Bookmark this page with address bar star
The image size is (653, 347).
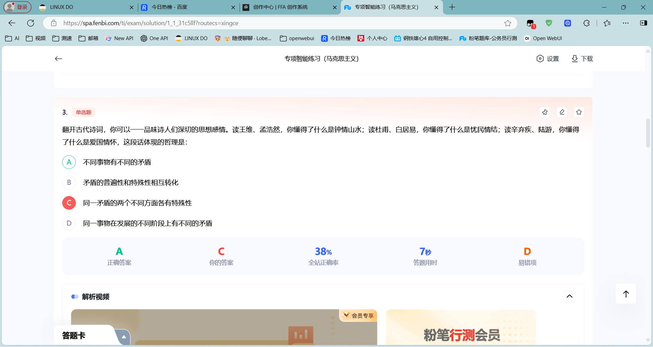click(x=508, y=23)
